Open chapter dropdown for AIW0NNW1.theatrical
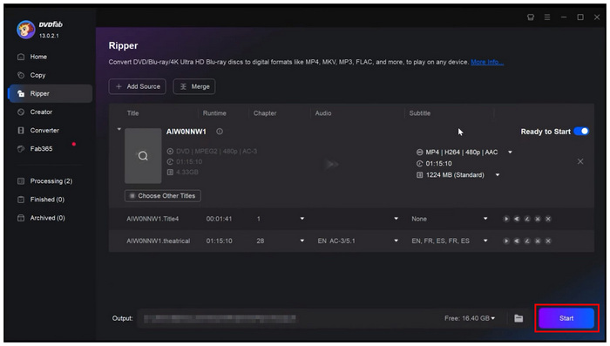The height and width of the screenshot is (346, 610). 302,241
